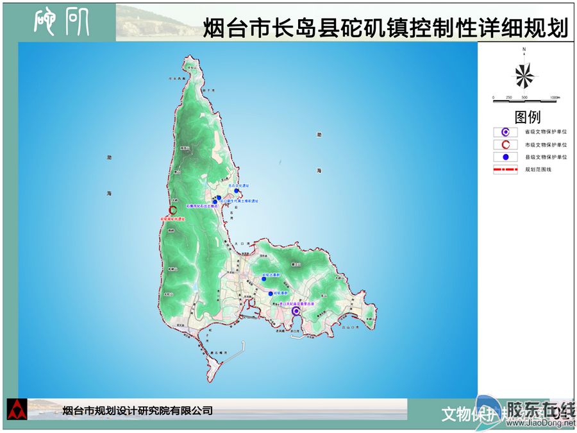Viewport: 577px width, 433px height.
Task: Click the red dashed 规划范围线 legend swatch
Action: (x=505, y=170)
